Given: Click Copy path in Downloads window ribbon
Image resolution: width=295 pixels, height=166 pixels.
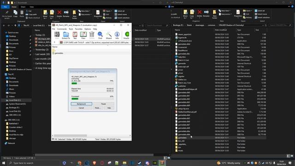Looking at the screenshot, I should pos(31,14).
